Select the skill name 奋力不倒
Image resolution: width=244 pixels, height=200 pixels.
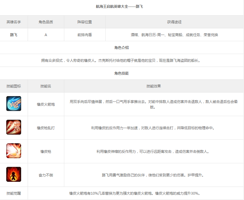tap(46, 175)
